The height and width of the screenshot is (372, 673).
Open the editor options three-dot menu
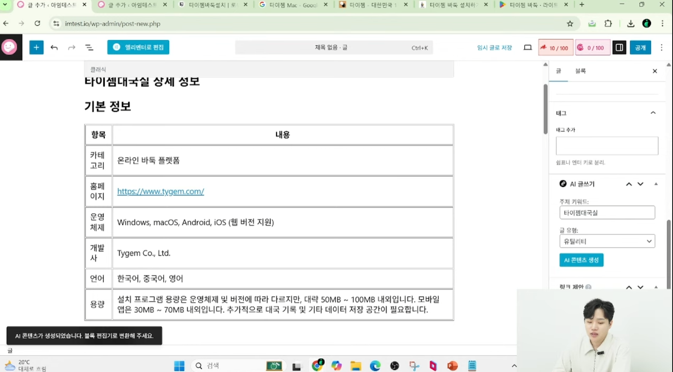click(662, 47)
